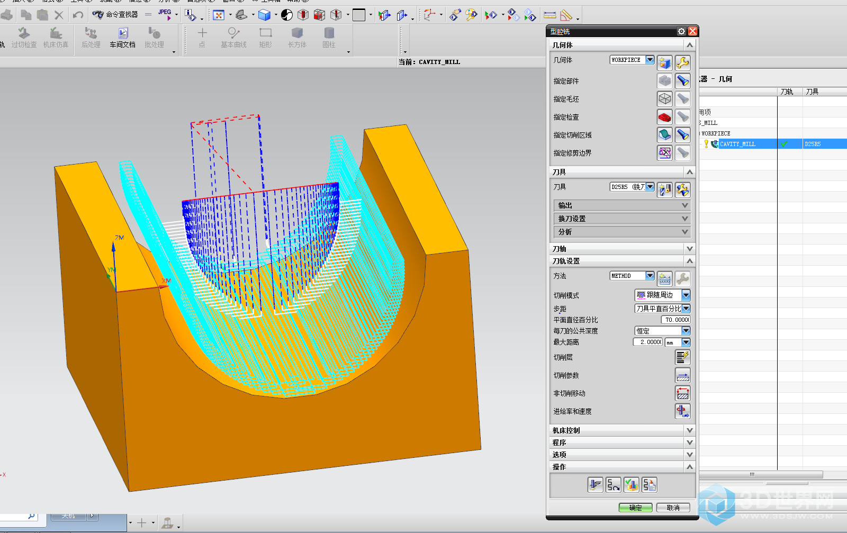847x533 pixels.
Task: Open the mm units dropdown
Action: [686, 342]
